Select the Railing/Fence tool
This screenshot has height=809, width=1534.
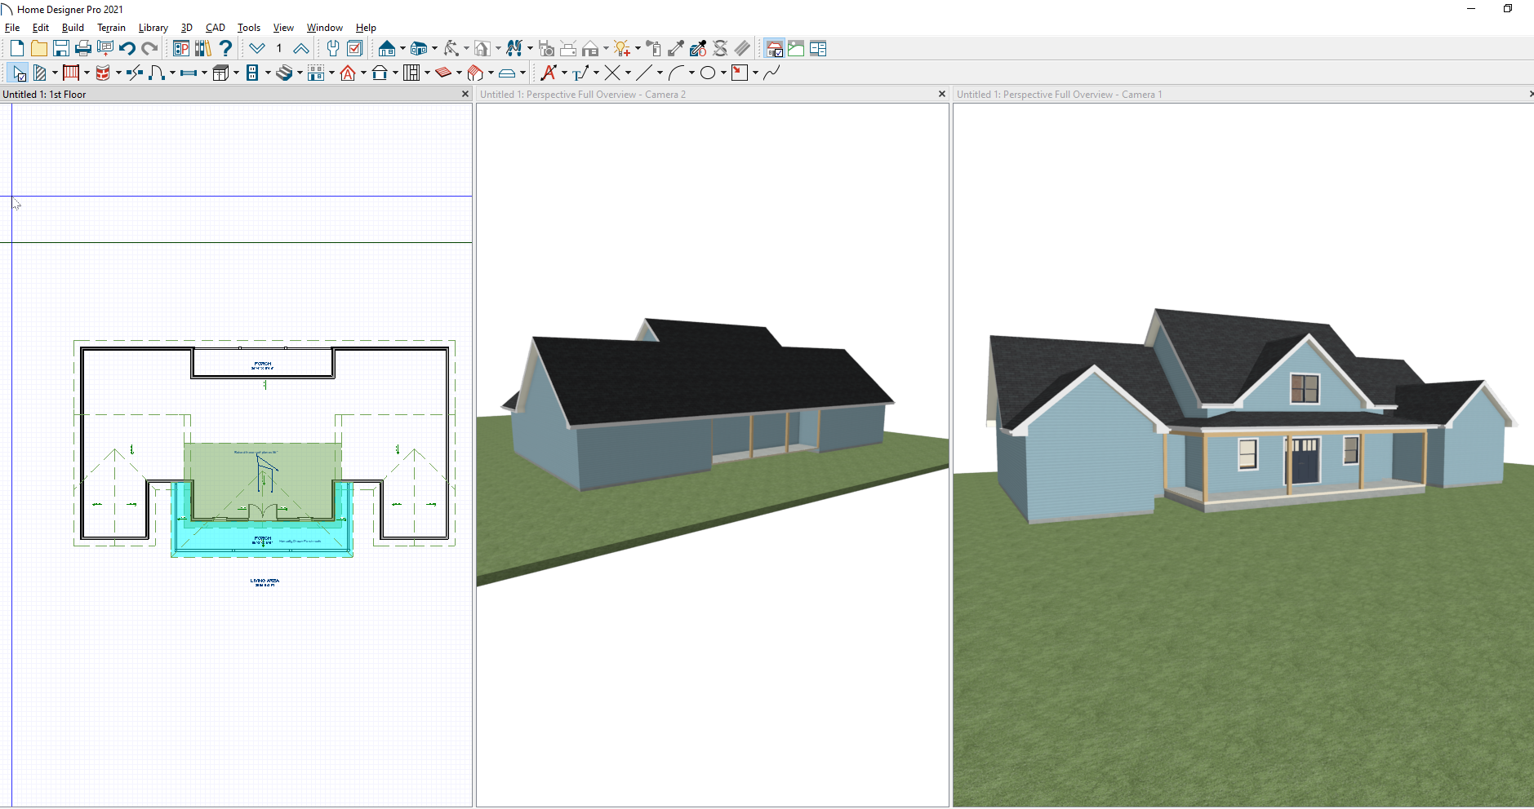coord(70,73)
